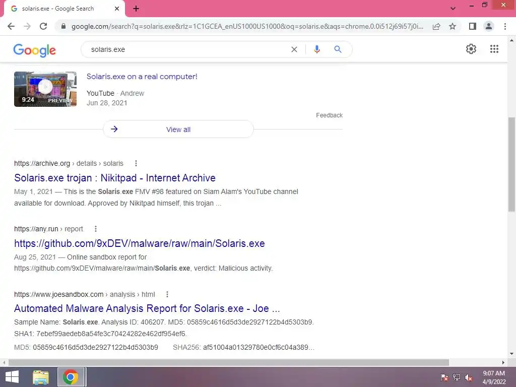Go to the Google homepage logo
The image size is (516, 387).
click(35, 50)
